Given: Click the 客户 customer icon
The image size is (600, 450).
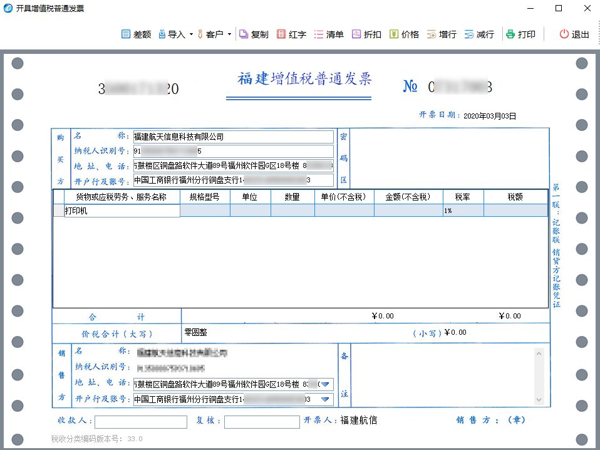Looking at the screenshot, I should coord(200,34).
